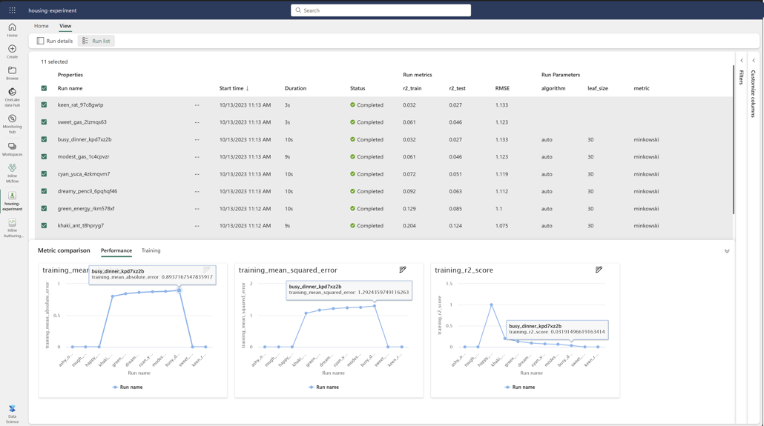Open more options for modest_gas_1c4cpvzr

tap(197, 157)
